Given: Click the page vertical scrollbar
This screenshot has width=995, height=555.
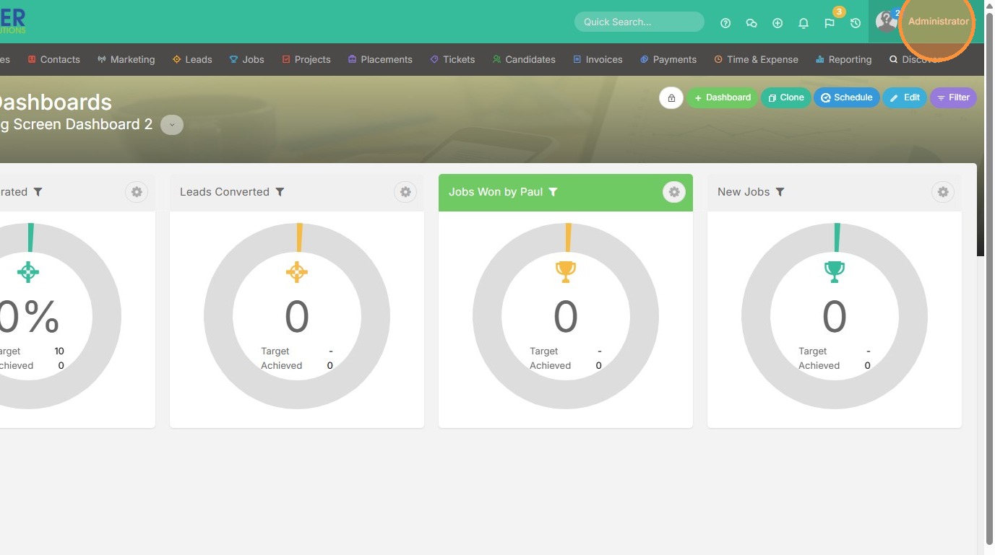Looking at the screenshot, I should pos(989,277).
